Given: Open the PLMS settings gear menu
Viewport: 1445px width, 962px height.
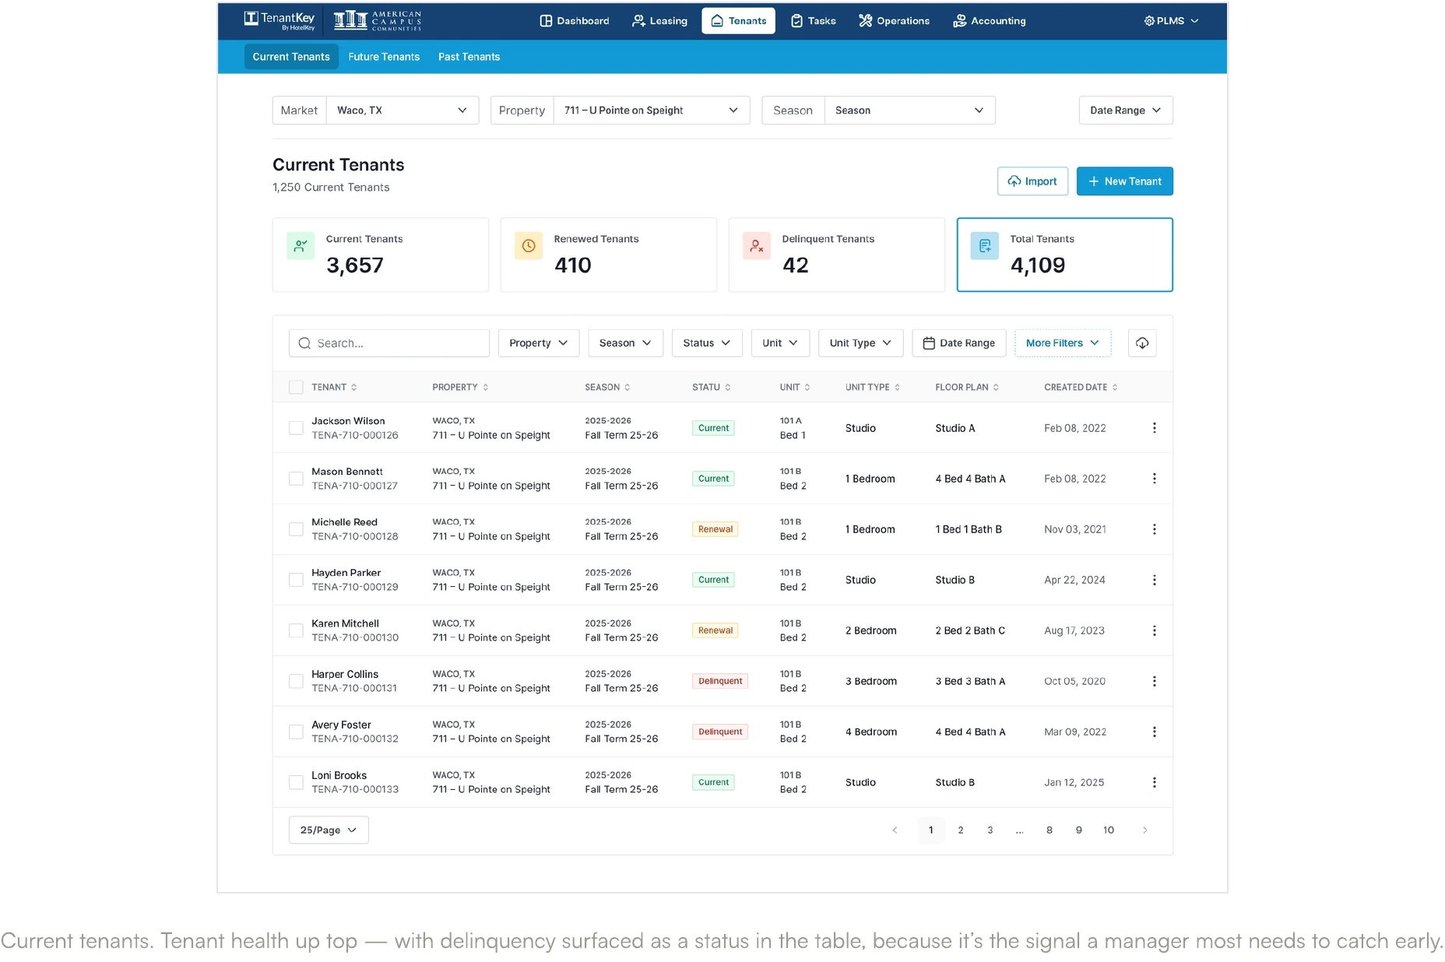Looking at the screenshot, I should click(1171, 21).
